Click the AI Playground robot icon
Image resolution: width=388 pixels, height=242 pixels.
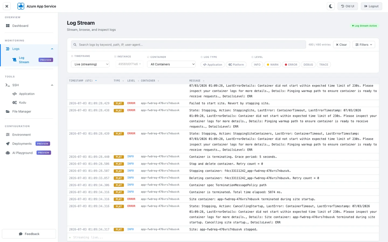8,153
